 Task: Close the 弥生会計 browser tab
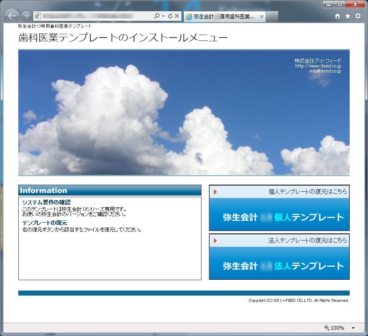[x=262, y=17]
